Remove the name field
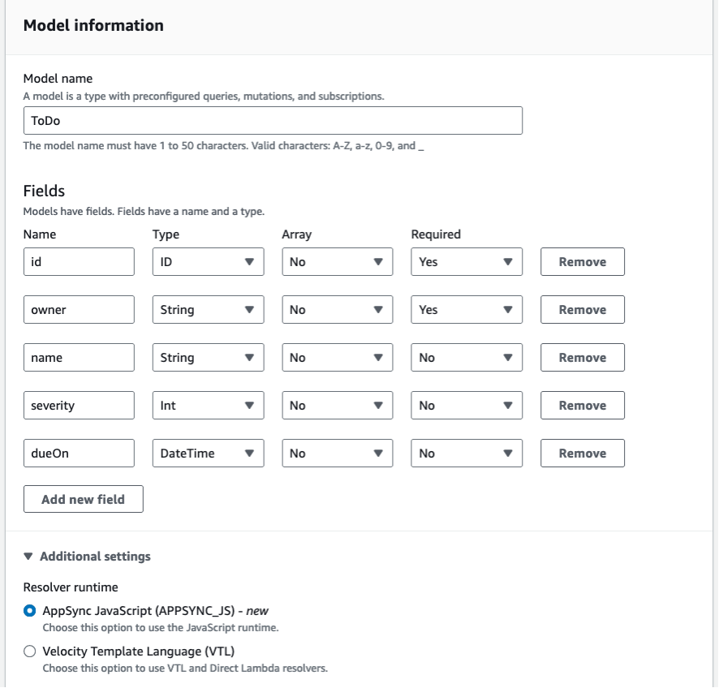Image resolution: width=719 pixels, height=688 pixels. coord(582,357)
